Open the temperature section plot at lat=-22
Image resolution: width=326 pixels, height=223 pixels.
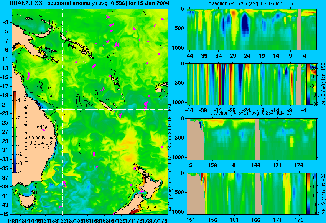[x=252, y=139]
